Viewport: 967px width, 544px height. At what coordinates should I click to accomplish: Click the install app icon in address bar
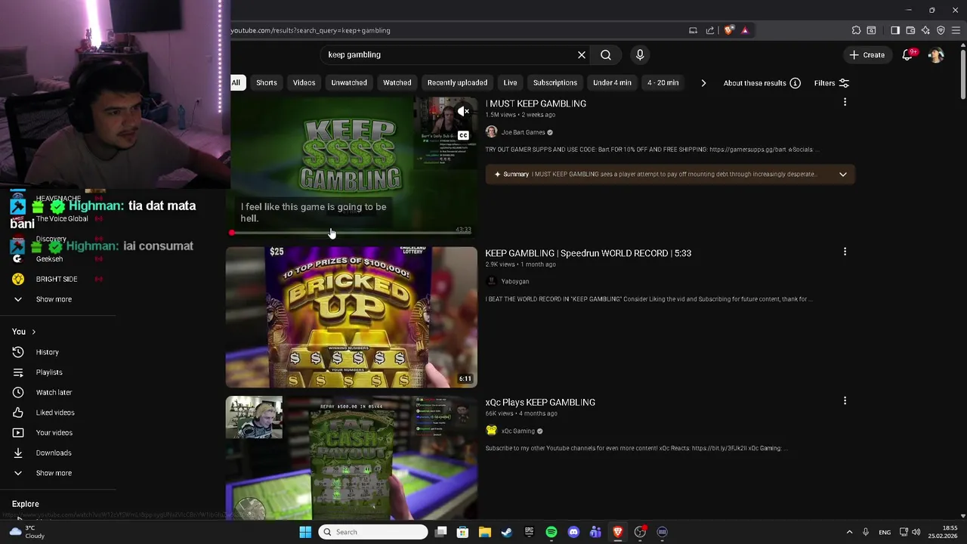(693, 30)
